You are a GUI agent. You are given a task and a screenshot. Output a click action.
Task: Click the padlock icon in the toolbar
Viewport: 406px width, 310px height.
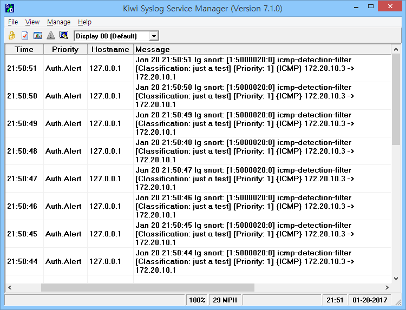point(12,36)
